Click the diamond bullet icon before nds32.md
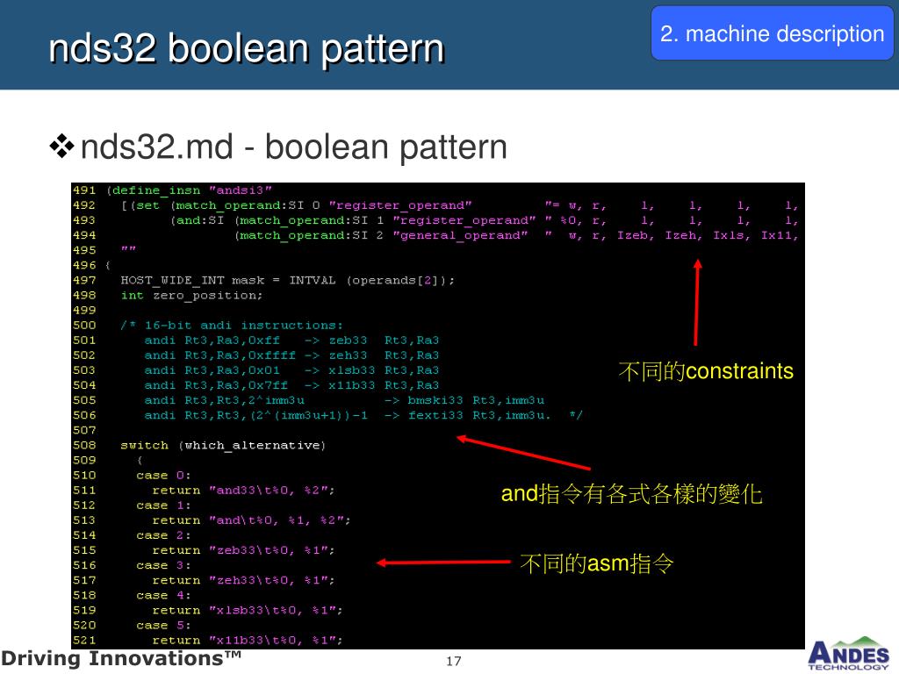Image resolution: width=899 pixels, height=674 pixels. 62,147
